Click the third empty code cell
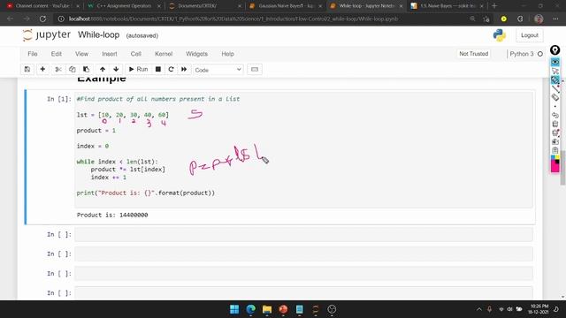The height and width of the screenshot is (318, 566). [303, 274]
